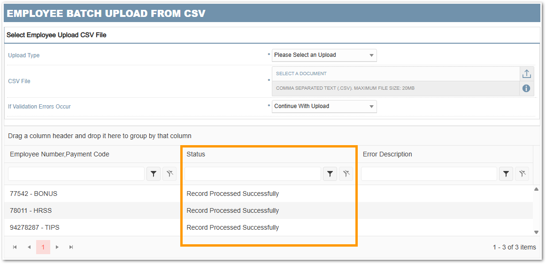
Task: Sort by Employee Number,Payment Code header
Action: pyautogui.click(x=60, y=154)
